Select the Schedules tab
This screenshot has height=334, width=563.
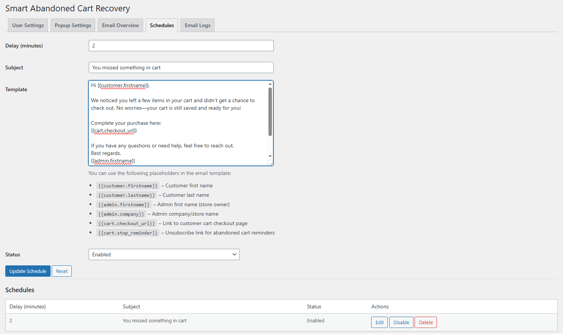(x=162, y=25)
